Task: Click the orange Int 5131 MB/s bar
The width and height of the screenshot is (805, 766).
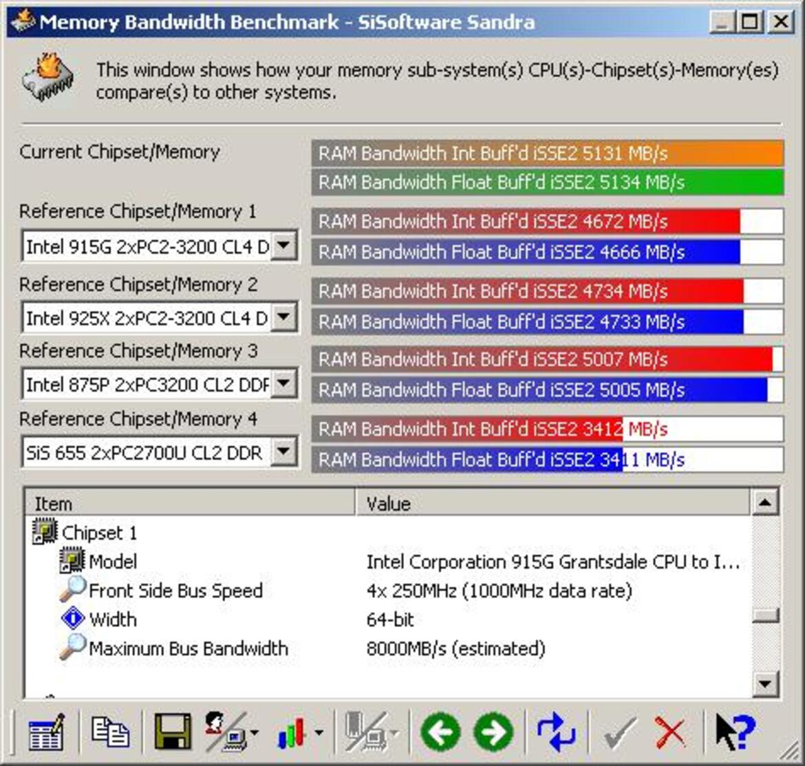Action: point(548,153)
